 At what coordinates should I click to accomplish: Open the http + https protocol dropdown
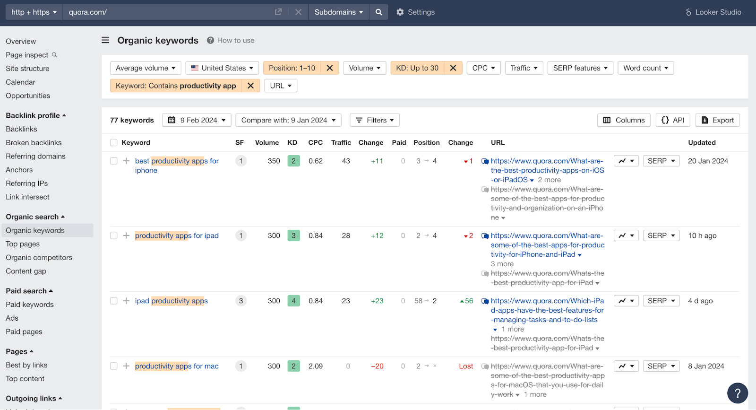click(x=34, y=12)
